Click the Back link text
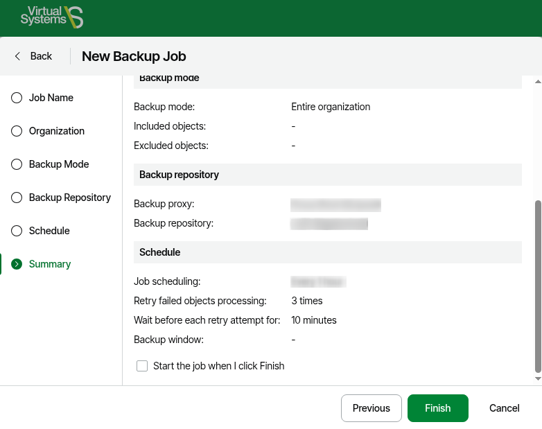542x429 pixels. click(41, 56)
